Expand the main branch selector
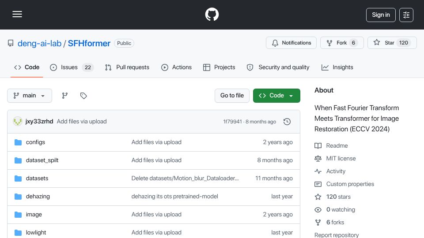Image resolution: width=424 pixels, height=238 pixels. point(30,96)
